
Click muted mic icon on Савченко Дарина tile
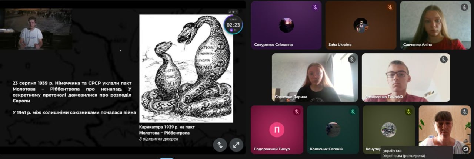point(351,60)
